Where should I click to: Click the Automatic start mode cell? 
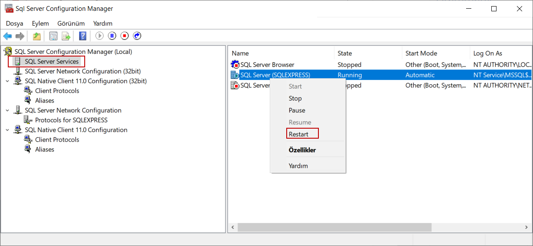(420, 75)
